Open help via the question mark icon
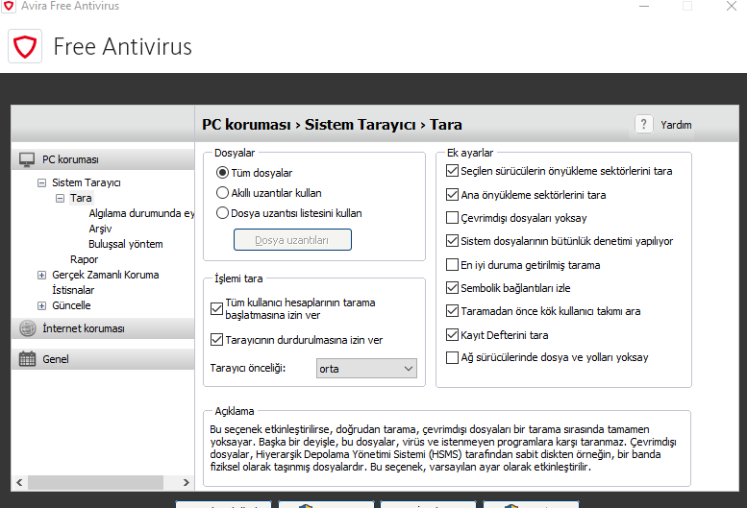Image resolution: width=747 pixels, height=508 pixels. pos(643,125)
